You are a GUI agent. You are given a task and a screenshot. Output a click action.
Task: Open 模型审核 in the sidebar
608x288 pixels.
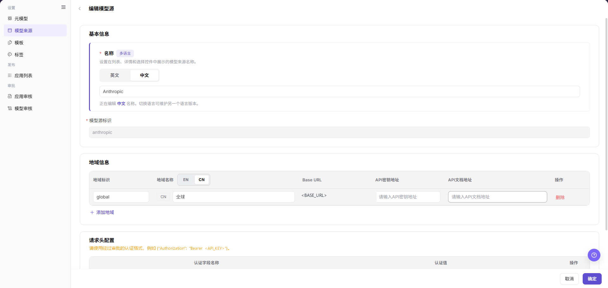pyautogui.click(x=35, y=108)
